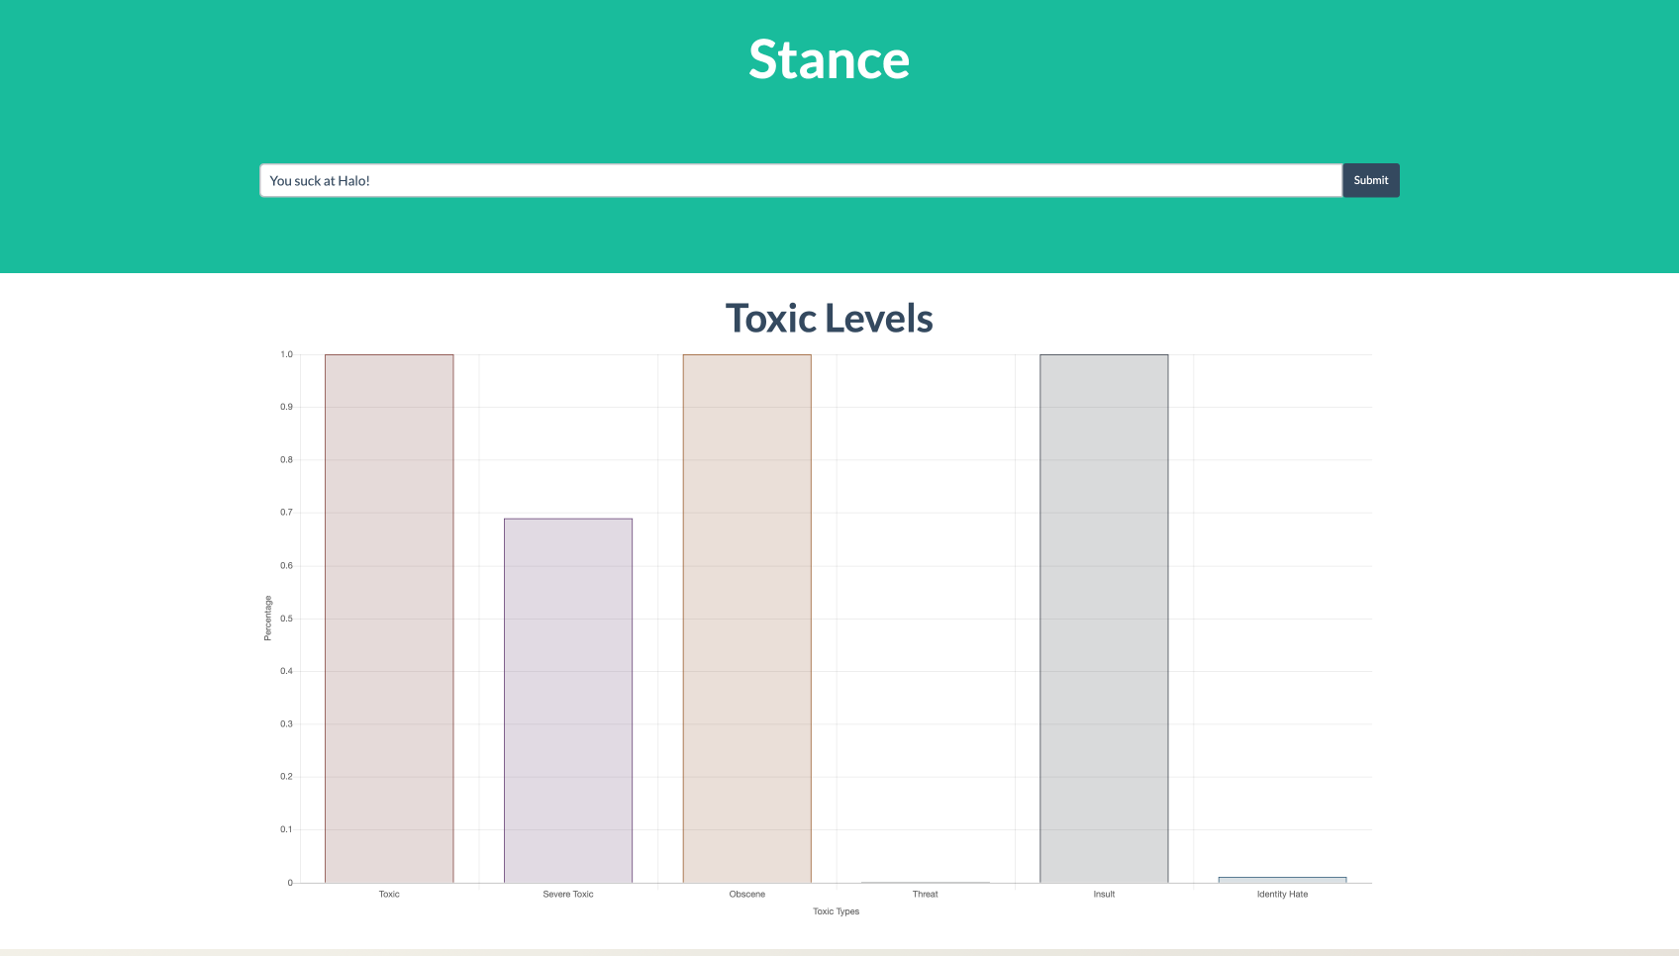Click the 'Toxic' x-axis label
1679x956 pixels.
tap(389, 894)
